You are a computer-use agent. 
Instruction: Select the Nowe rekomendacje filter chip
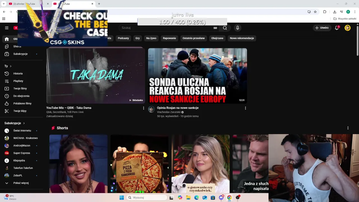click(242, 38)
